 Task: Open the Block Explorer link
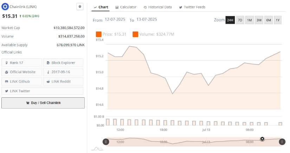click(x=63, y=63)
